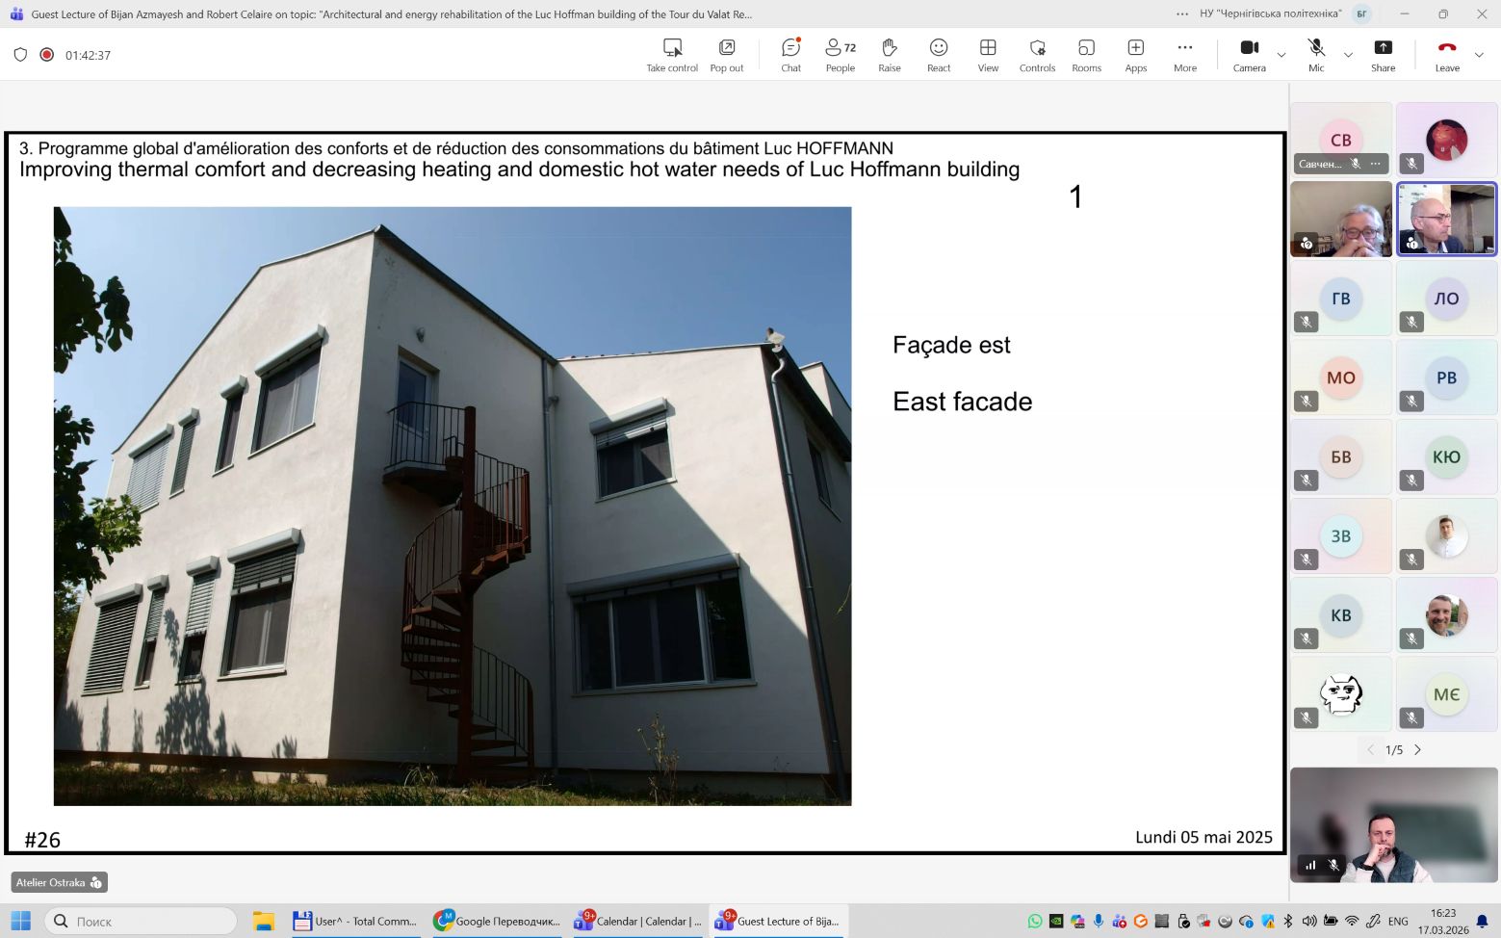Open the View layout menu
Screen dimensions: 1501x938
tap(988, 55)
